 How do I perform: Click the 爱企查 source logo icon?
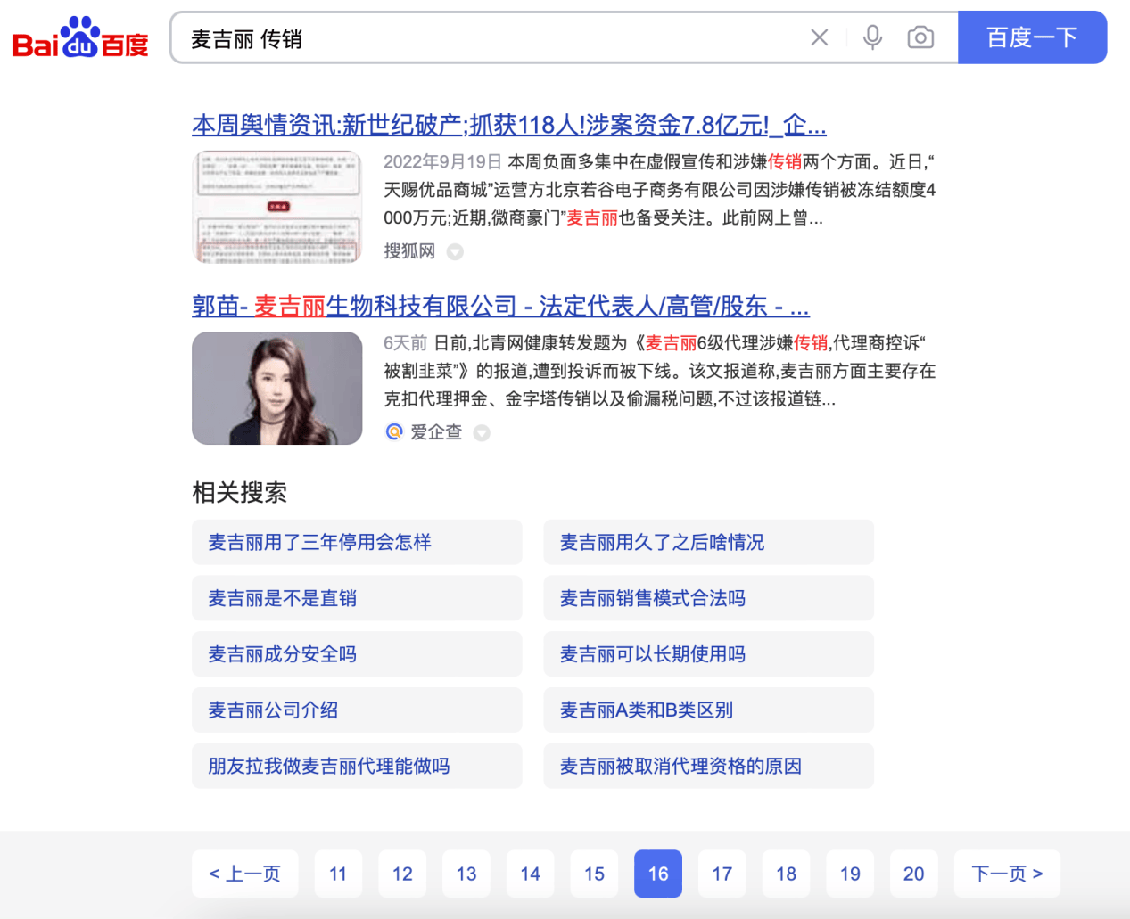pyautogui.click(x=394, y=432)
